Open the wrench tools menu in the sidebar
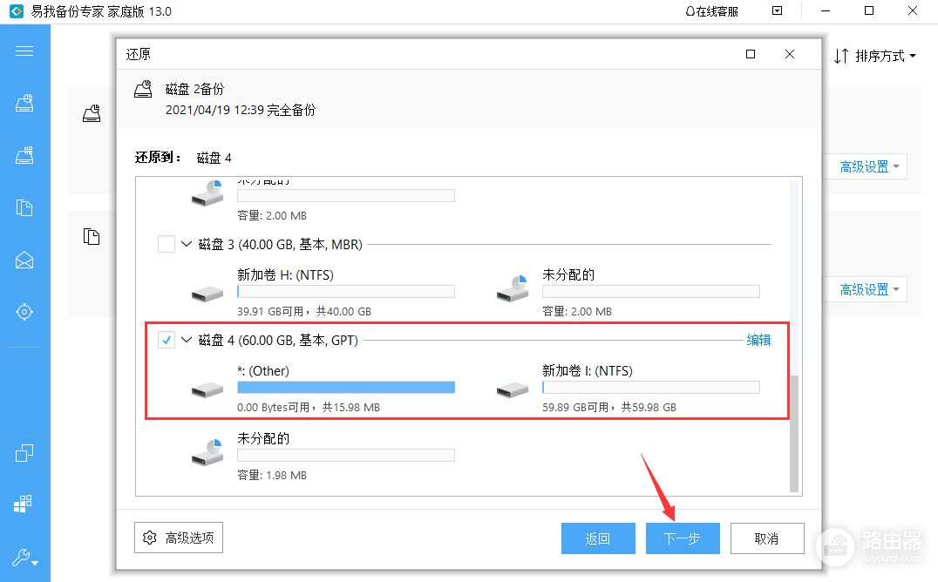The image size is (938, 582). 24,558
